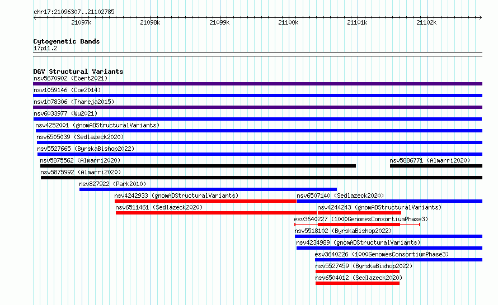Screen dimensions: 498x305
Task: Click nsv6511461 (Sedlazeck2020) label
Action: pyautogui.click(x=159, y=207)
